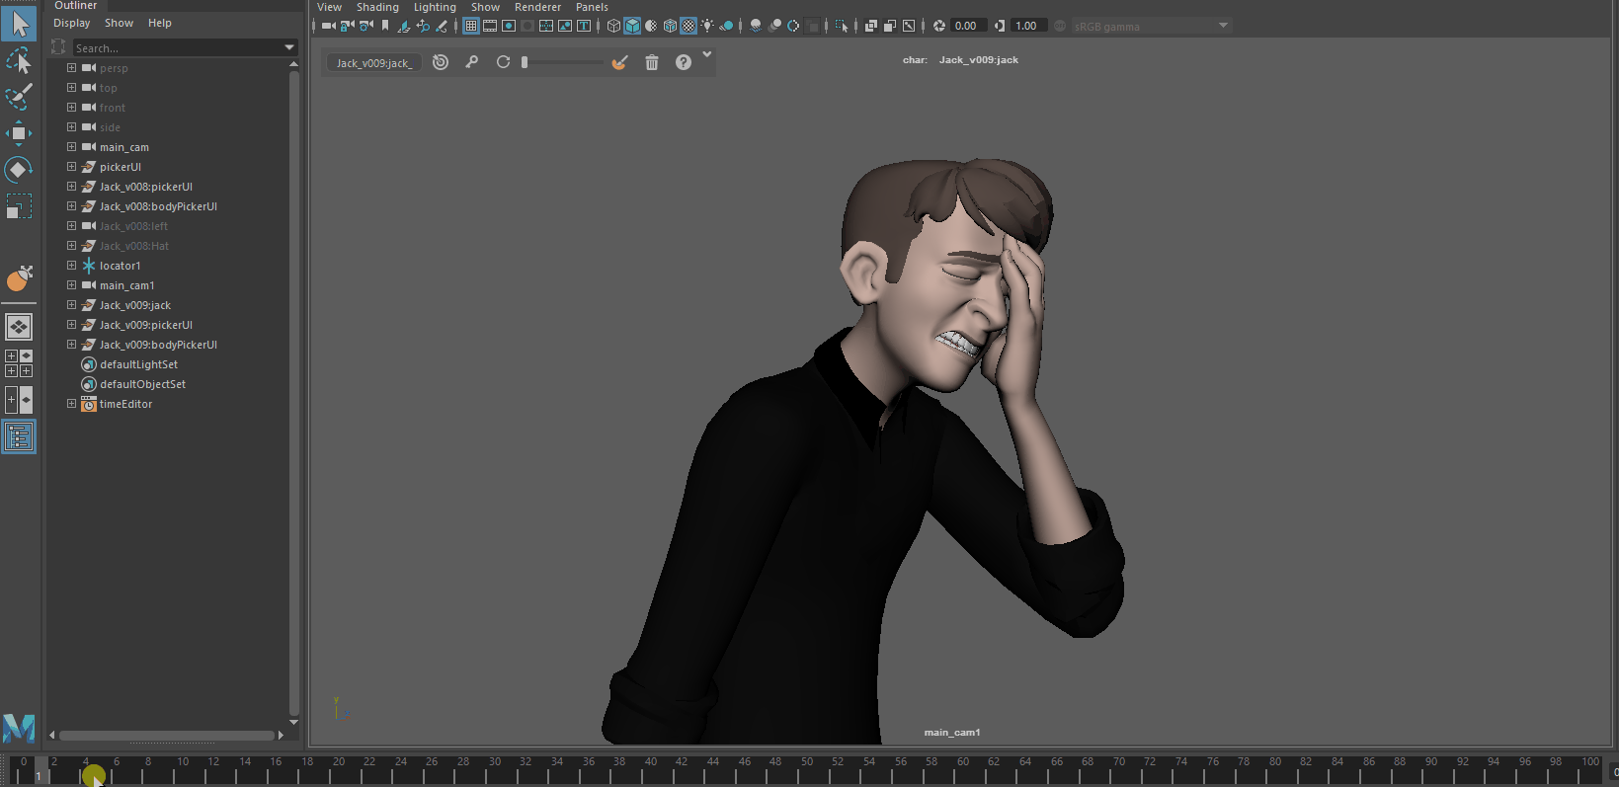The image size is (1619, 787).
Task: Click the Jack_v009:jack_ namespace button
Action: point(374,62)
